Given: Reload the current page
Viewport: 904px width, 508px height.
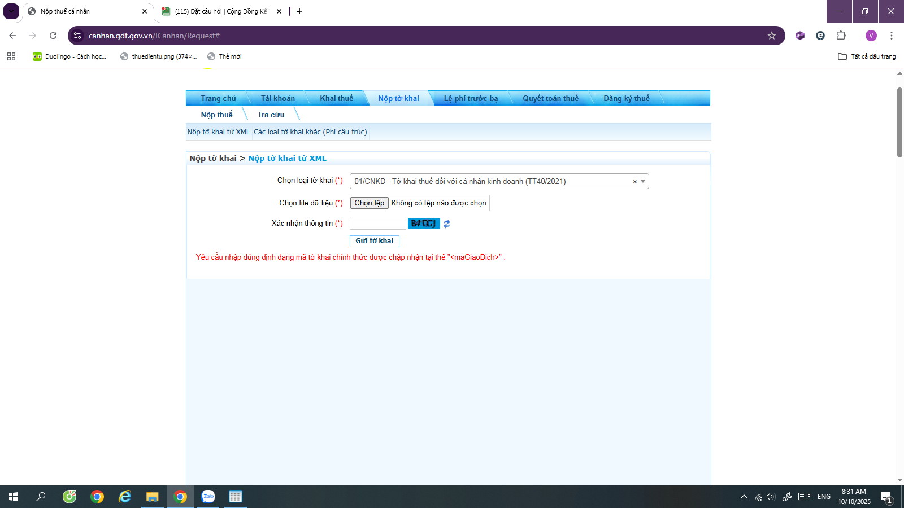Looking at the screenshot, I should pos(53,36).
